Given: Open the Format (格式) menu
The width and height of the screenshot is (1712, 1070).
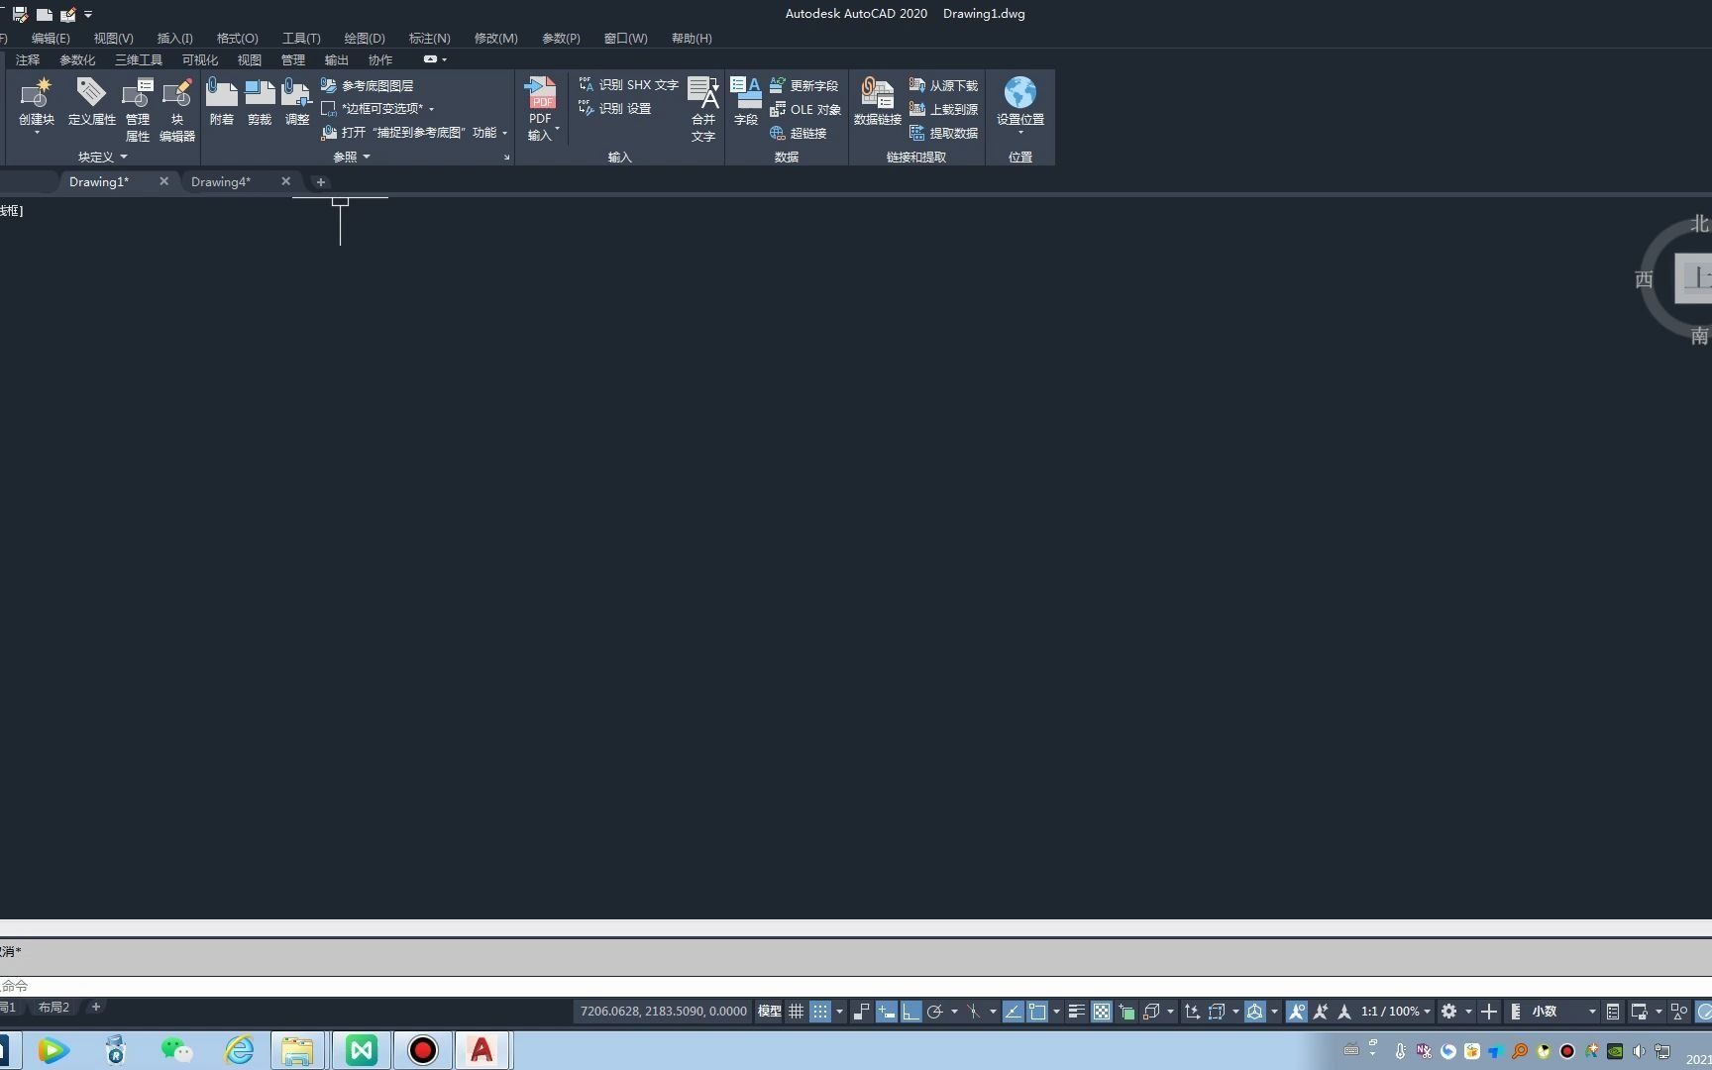Looking at the screenshot, I should (238, 38).
